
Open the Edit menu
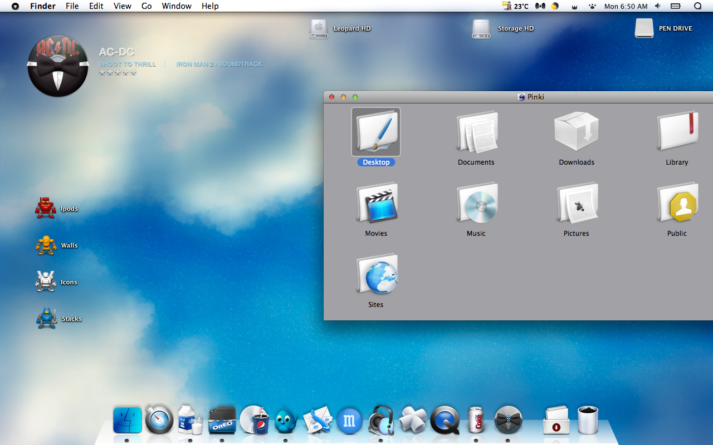coord(96,6)
